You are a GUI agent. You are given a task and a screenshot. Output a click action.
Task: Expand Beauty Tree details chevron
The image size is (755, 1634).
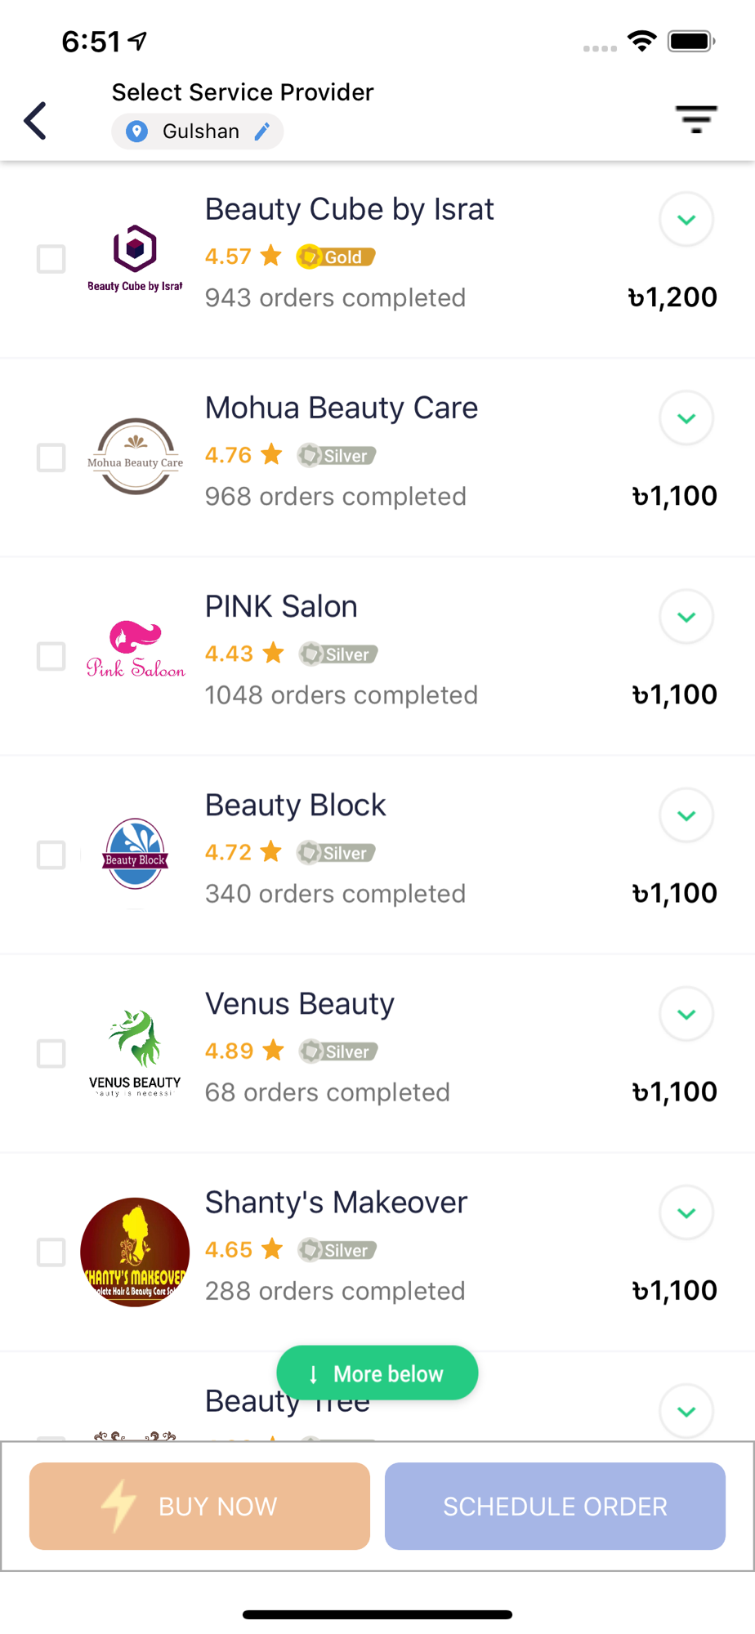[x=686, y=1411]
